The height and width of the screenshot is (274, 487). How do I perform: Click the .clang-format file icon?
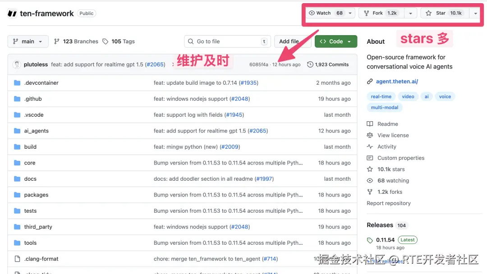coord(17,259)
